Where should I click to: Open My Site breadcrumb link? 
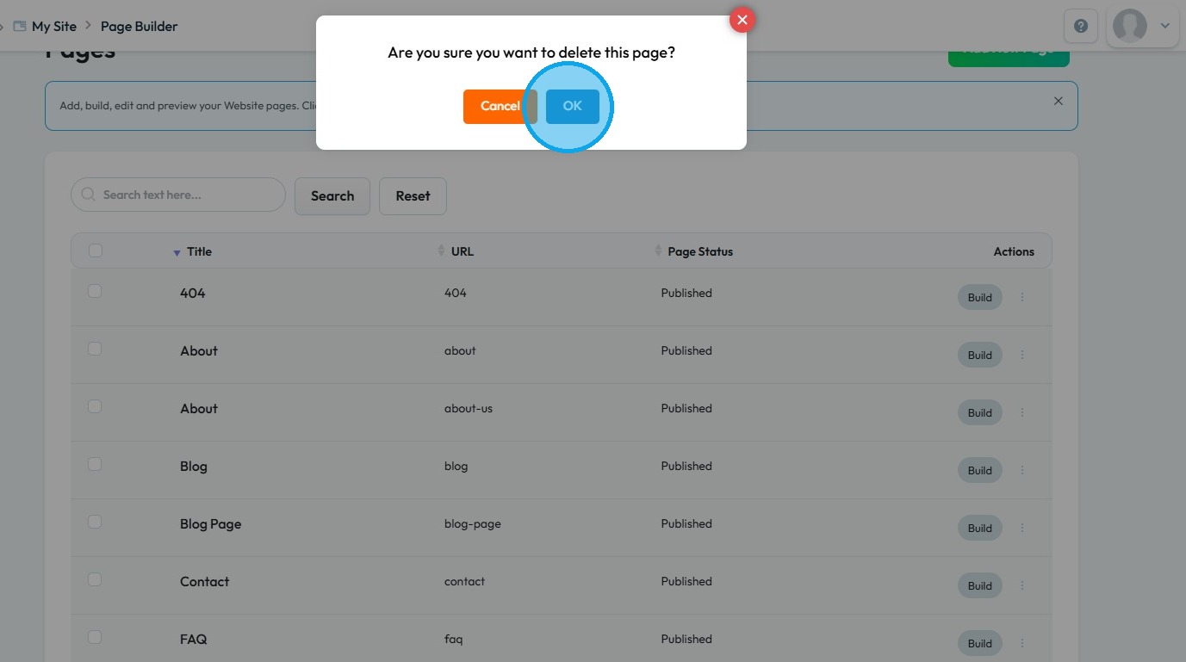pyautogui.click(x=53, y=27)
